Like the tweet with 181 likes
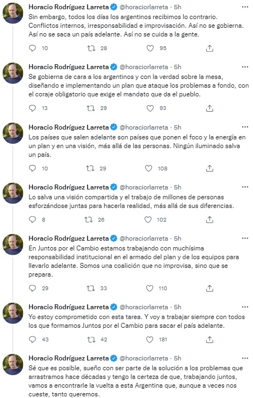This screenshot has width=253, height=398. (150, 339)
